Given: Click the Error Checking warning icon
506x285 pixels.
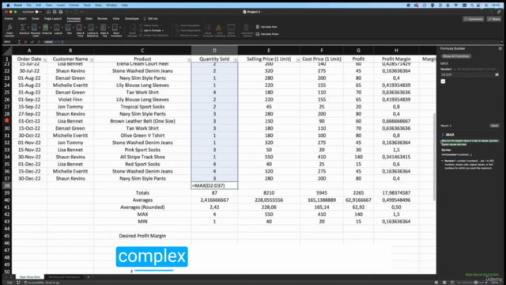Looking at the screenshot, I should pos(219,28).
